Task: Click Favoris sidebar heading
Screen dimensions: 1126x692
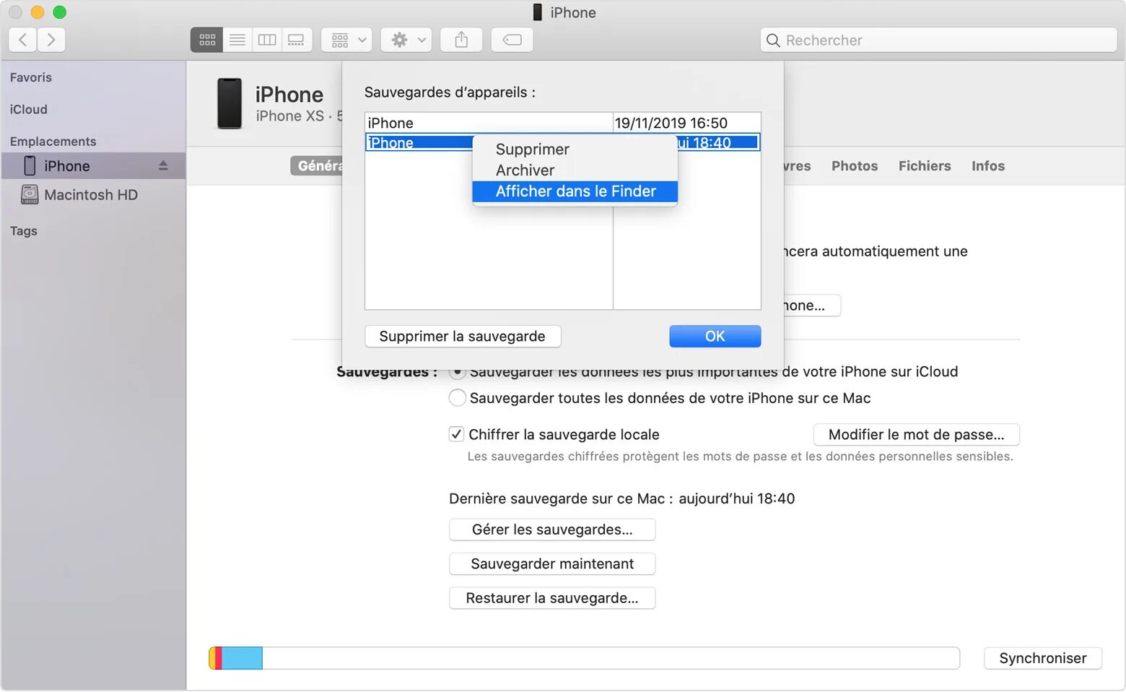Action: 31,77
